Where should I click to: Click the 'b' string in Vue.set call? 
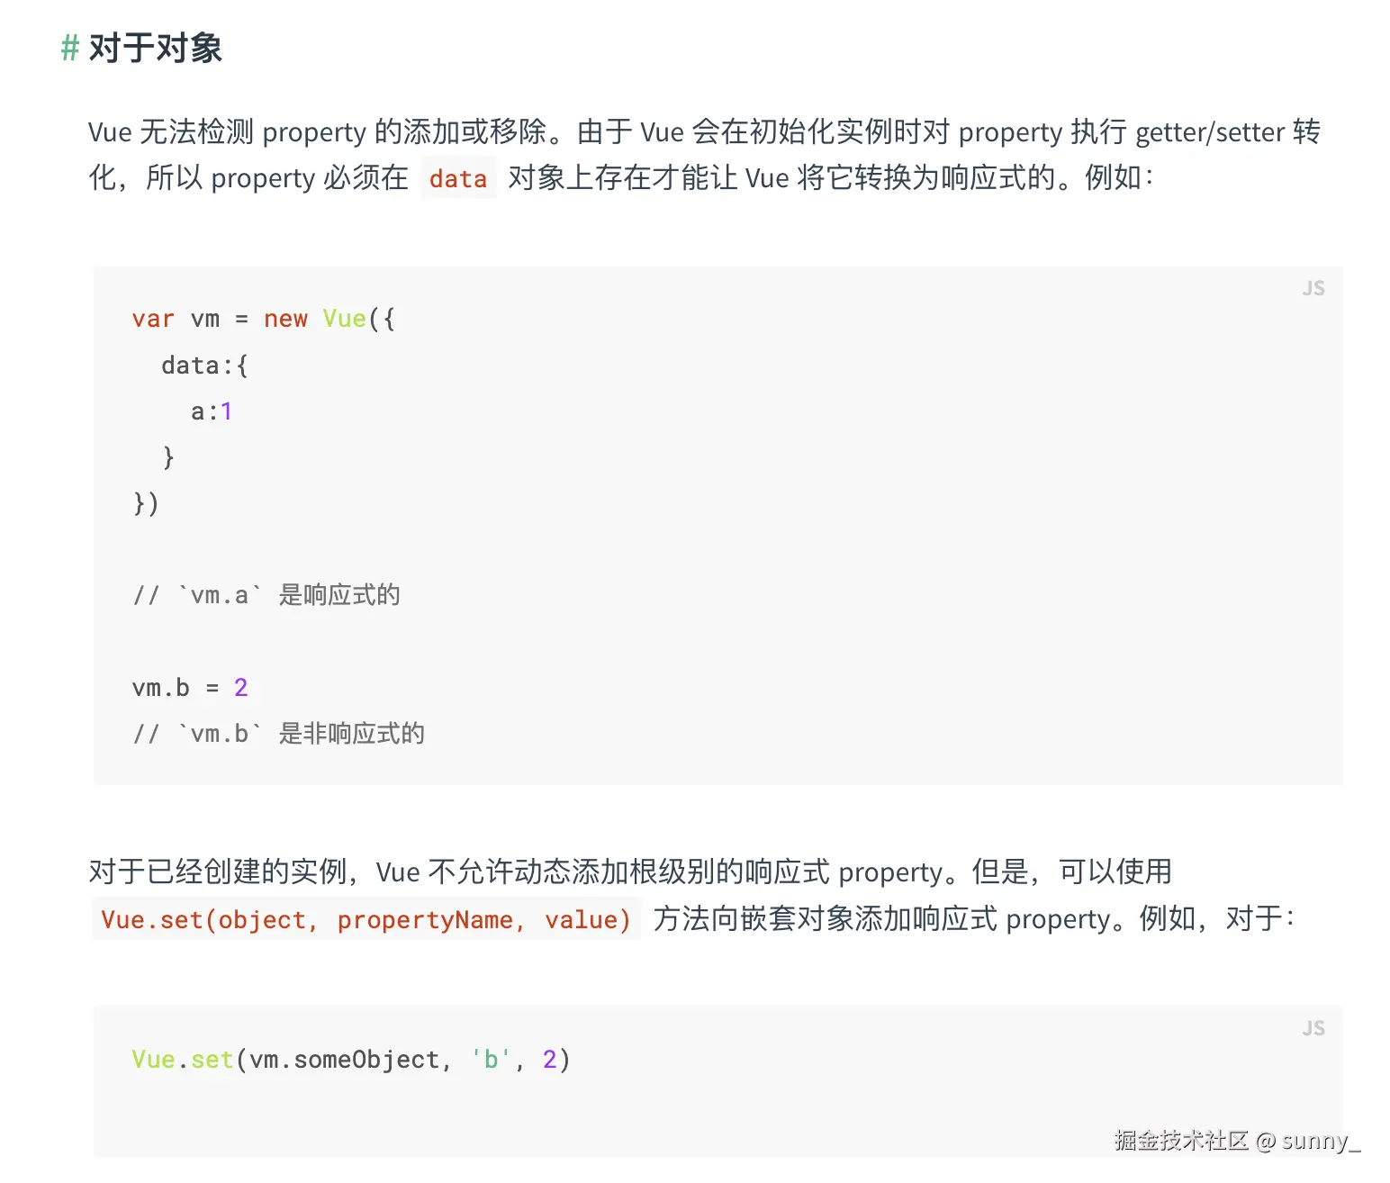[491, 1060]
